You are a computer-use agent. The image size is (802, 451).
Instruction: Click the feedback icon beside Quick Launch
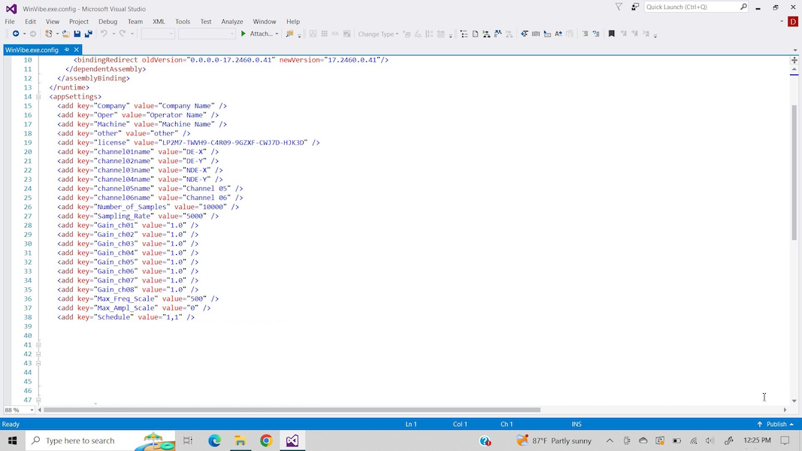(634, 7)
